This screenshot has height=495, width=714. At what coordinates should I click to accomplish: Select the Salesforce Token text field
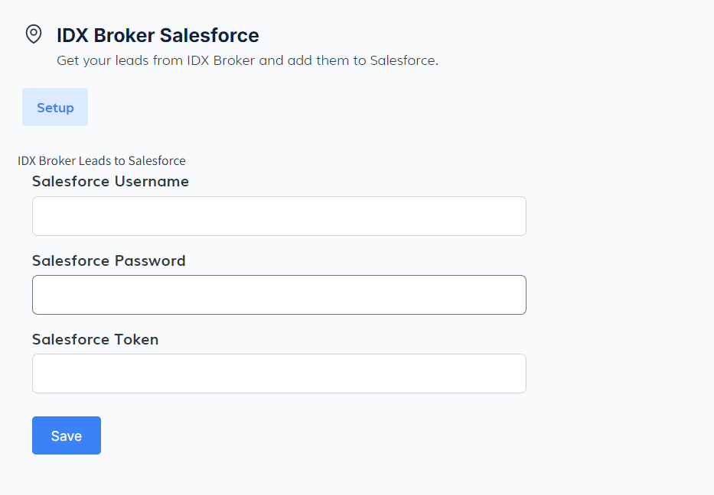click(x=279, y=374)
